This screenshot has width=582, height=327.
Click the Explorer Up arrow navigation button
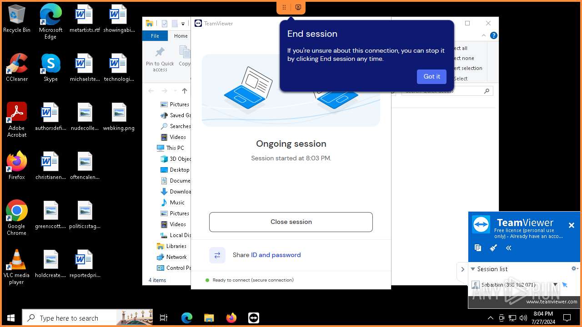(x=185, y=91)
